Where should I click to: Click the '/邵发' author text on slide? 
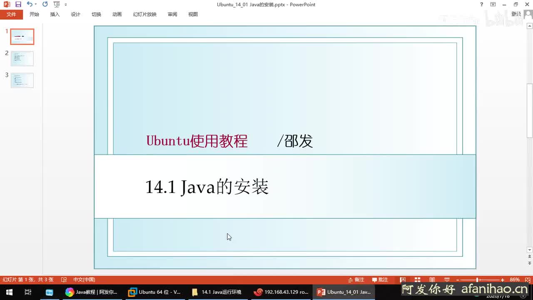[x=295, y=141]
